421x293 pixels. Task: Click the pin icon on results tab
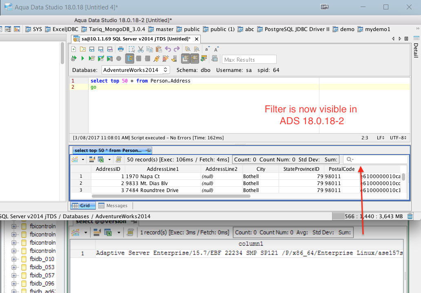tap(148, 150)
